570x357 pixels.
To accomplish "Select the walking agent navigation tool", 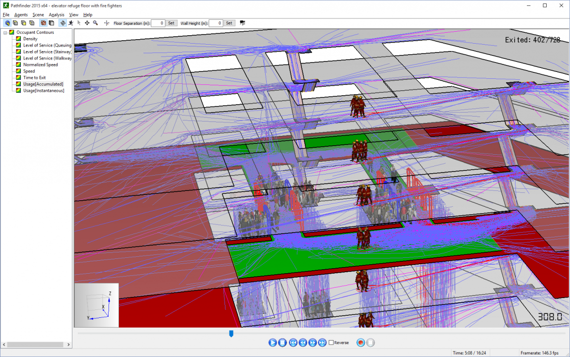I will coord(71,23).
